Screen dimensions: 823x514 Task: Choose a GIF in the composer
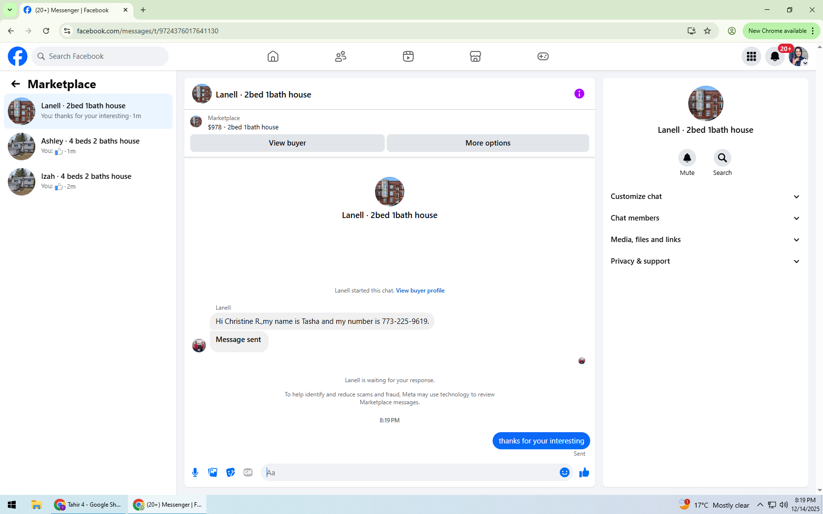point(248,472)
